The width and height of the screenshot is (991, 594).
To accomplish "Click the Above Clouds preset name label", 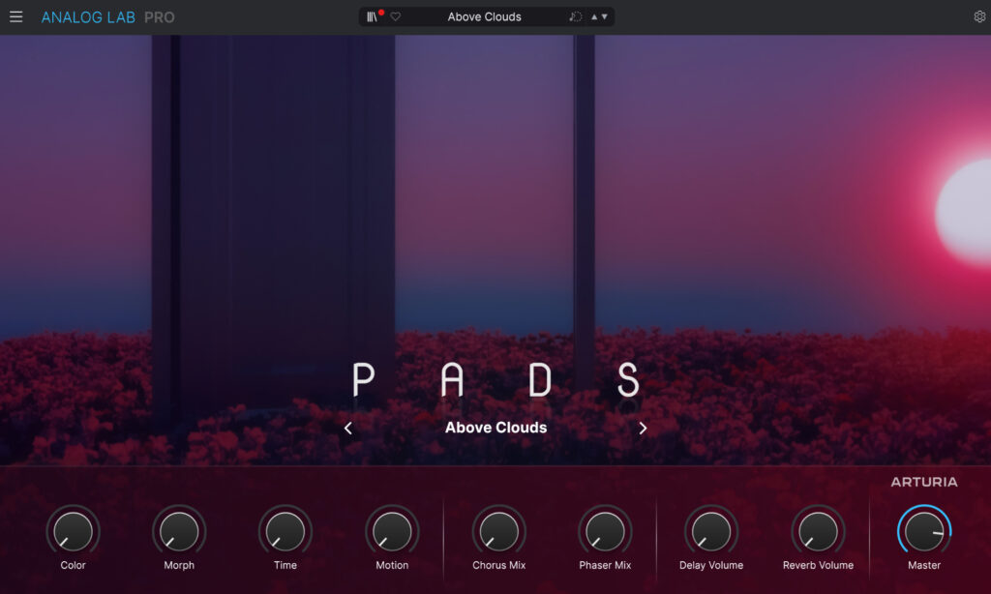I will click(x=495, y=427).
